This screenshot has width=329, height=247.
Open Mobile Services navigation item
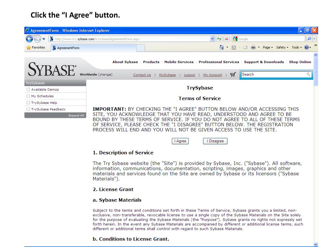point(179,62)
